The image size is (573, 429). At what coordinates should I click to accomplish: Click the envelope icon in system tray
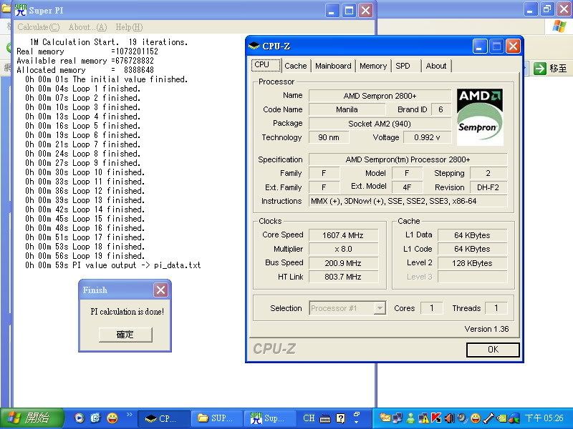click(x=384, y=418)
